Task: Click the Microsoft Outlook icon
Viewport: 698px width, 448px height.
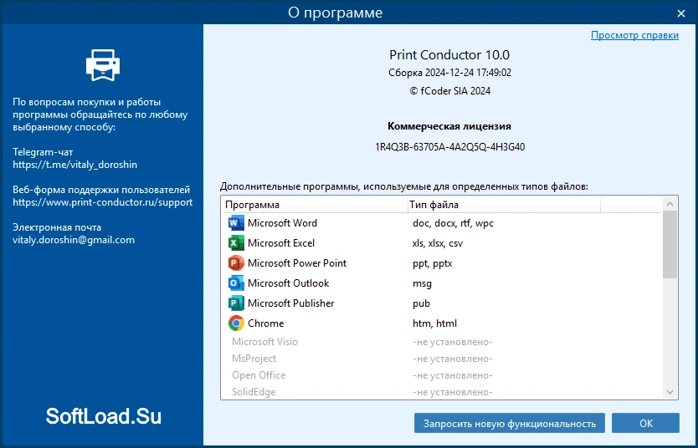Action: [x=236, y=283]
